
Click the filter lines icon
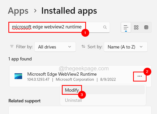pyautogui.click(x=12, y=47)
